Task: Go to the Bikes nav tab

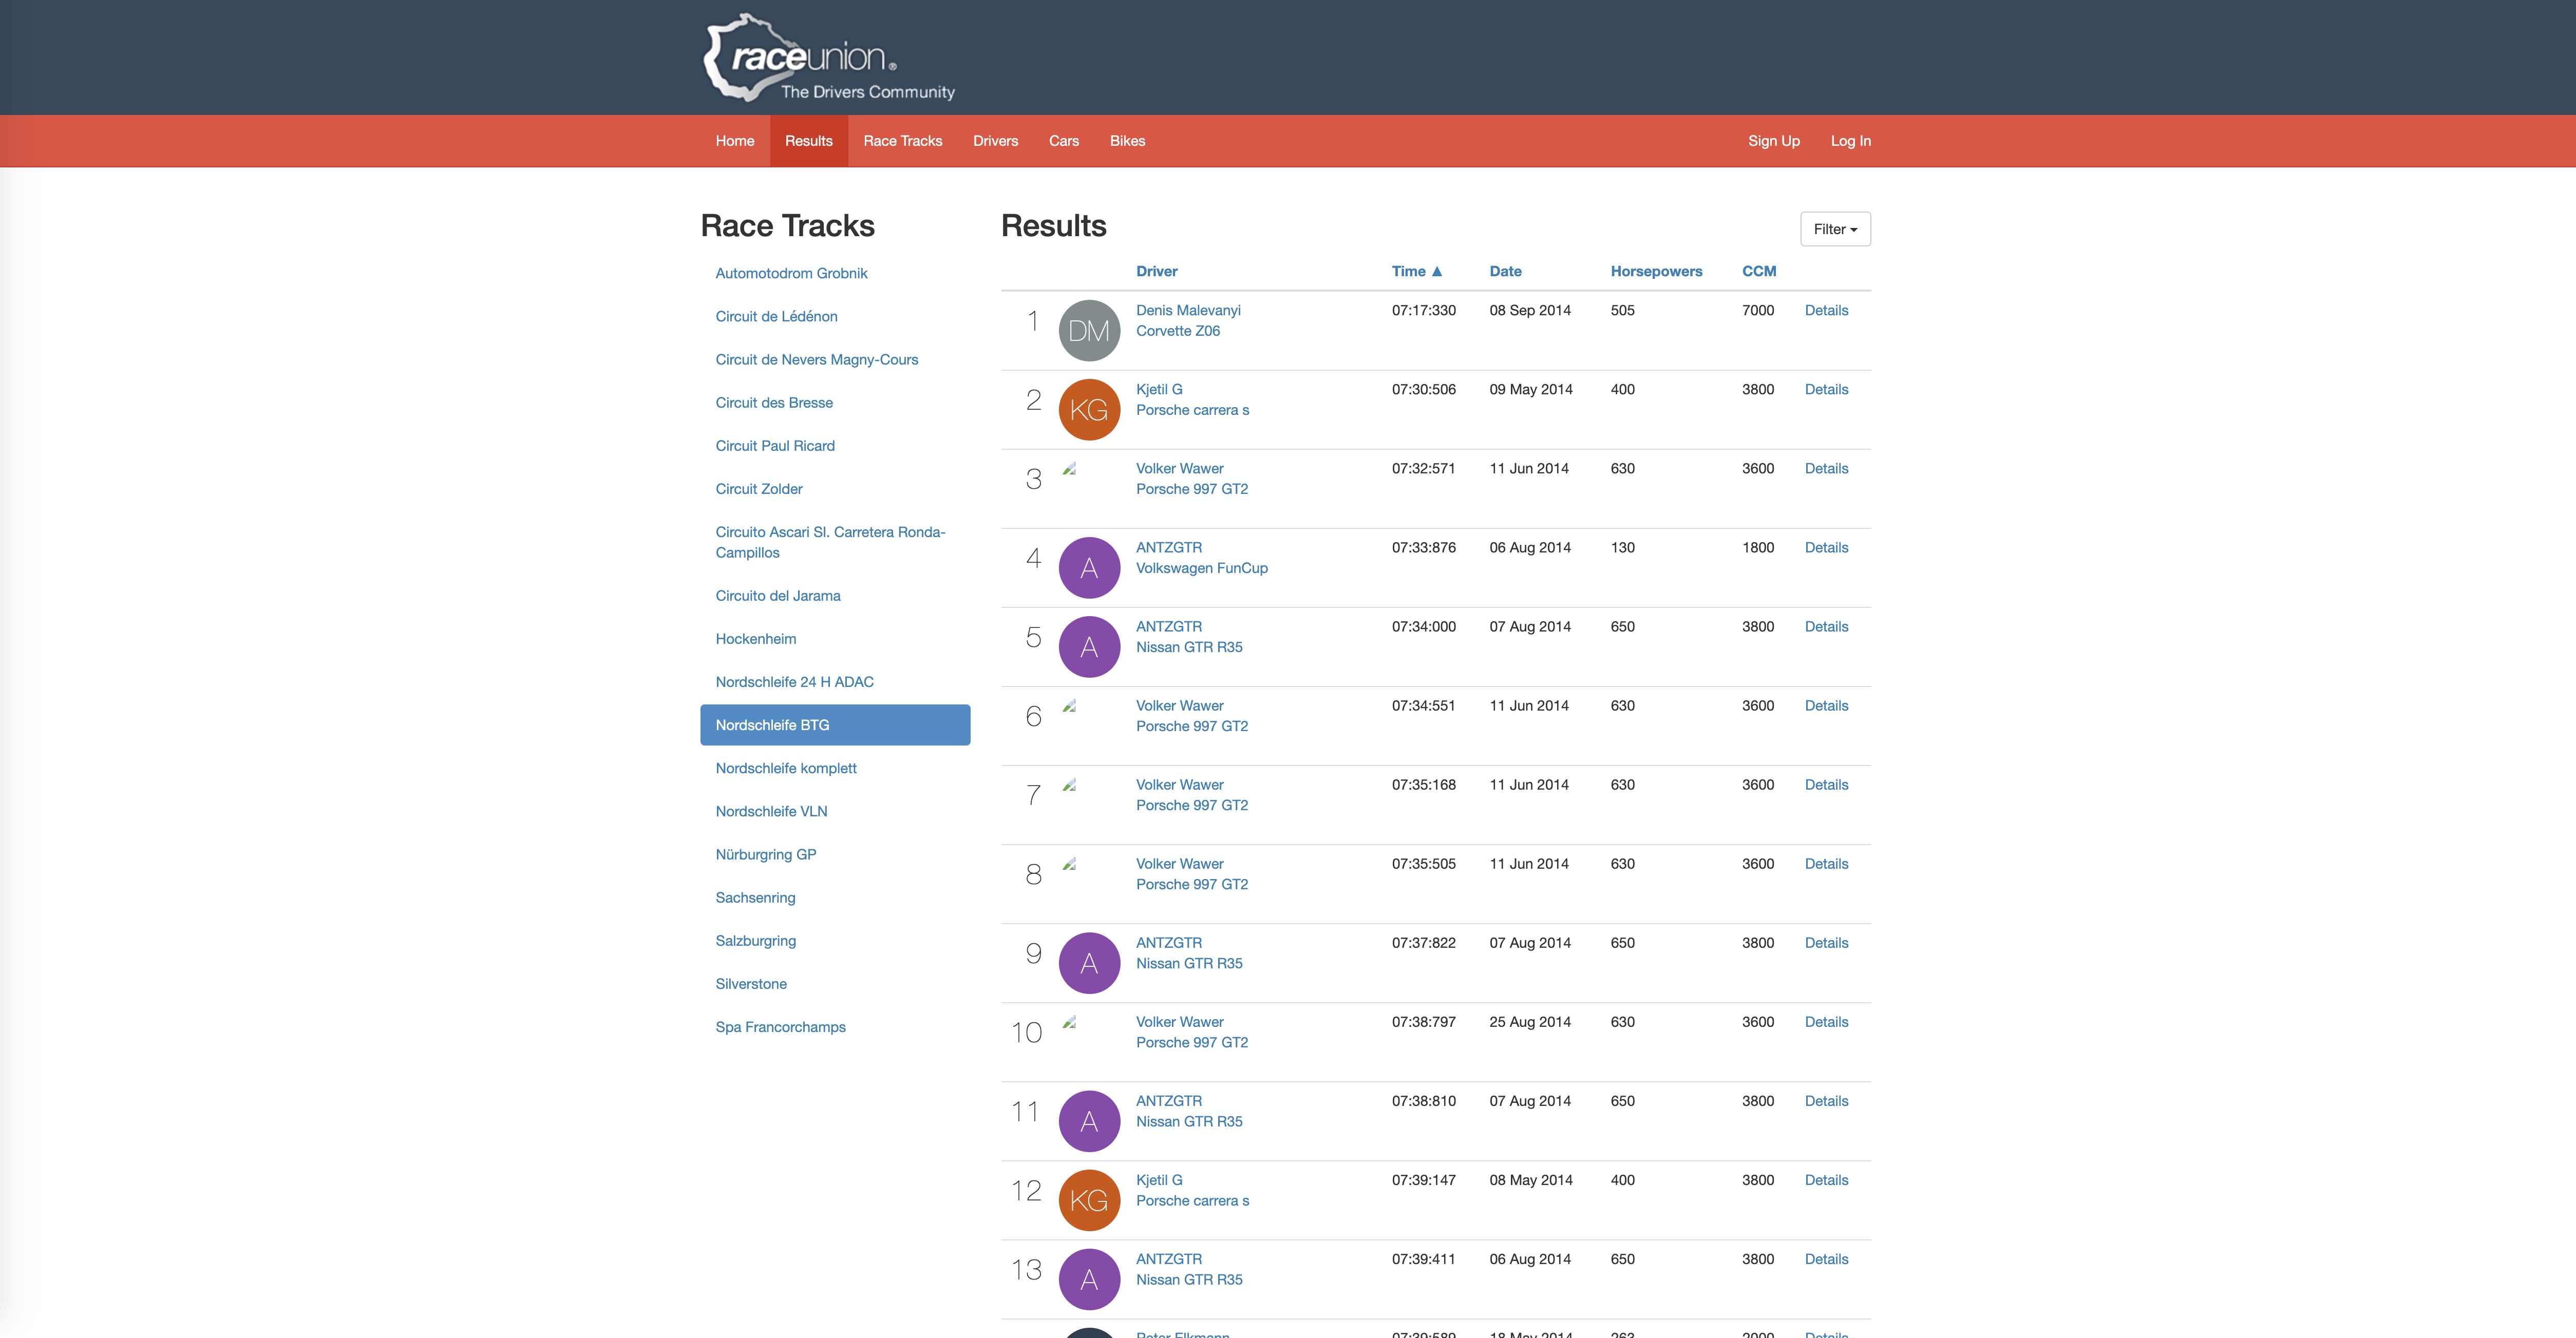Action: tap(1127, 141)
